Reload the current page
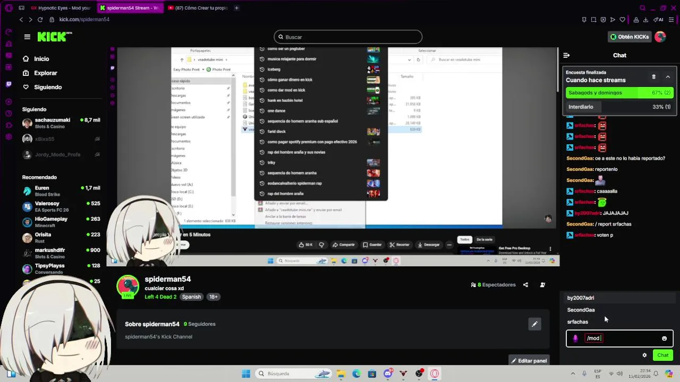The image size is (680, 382). point(40,20)
